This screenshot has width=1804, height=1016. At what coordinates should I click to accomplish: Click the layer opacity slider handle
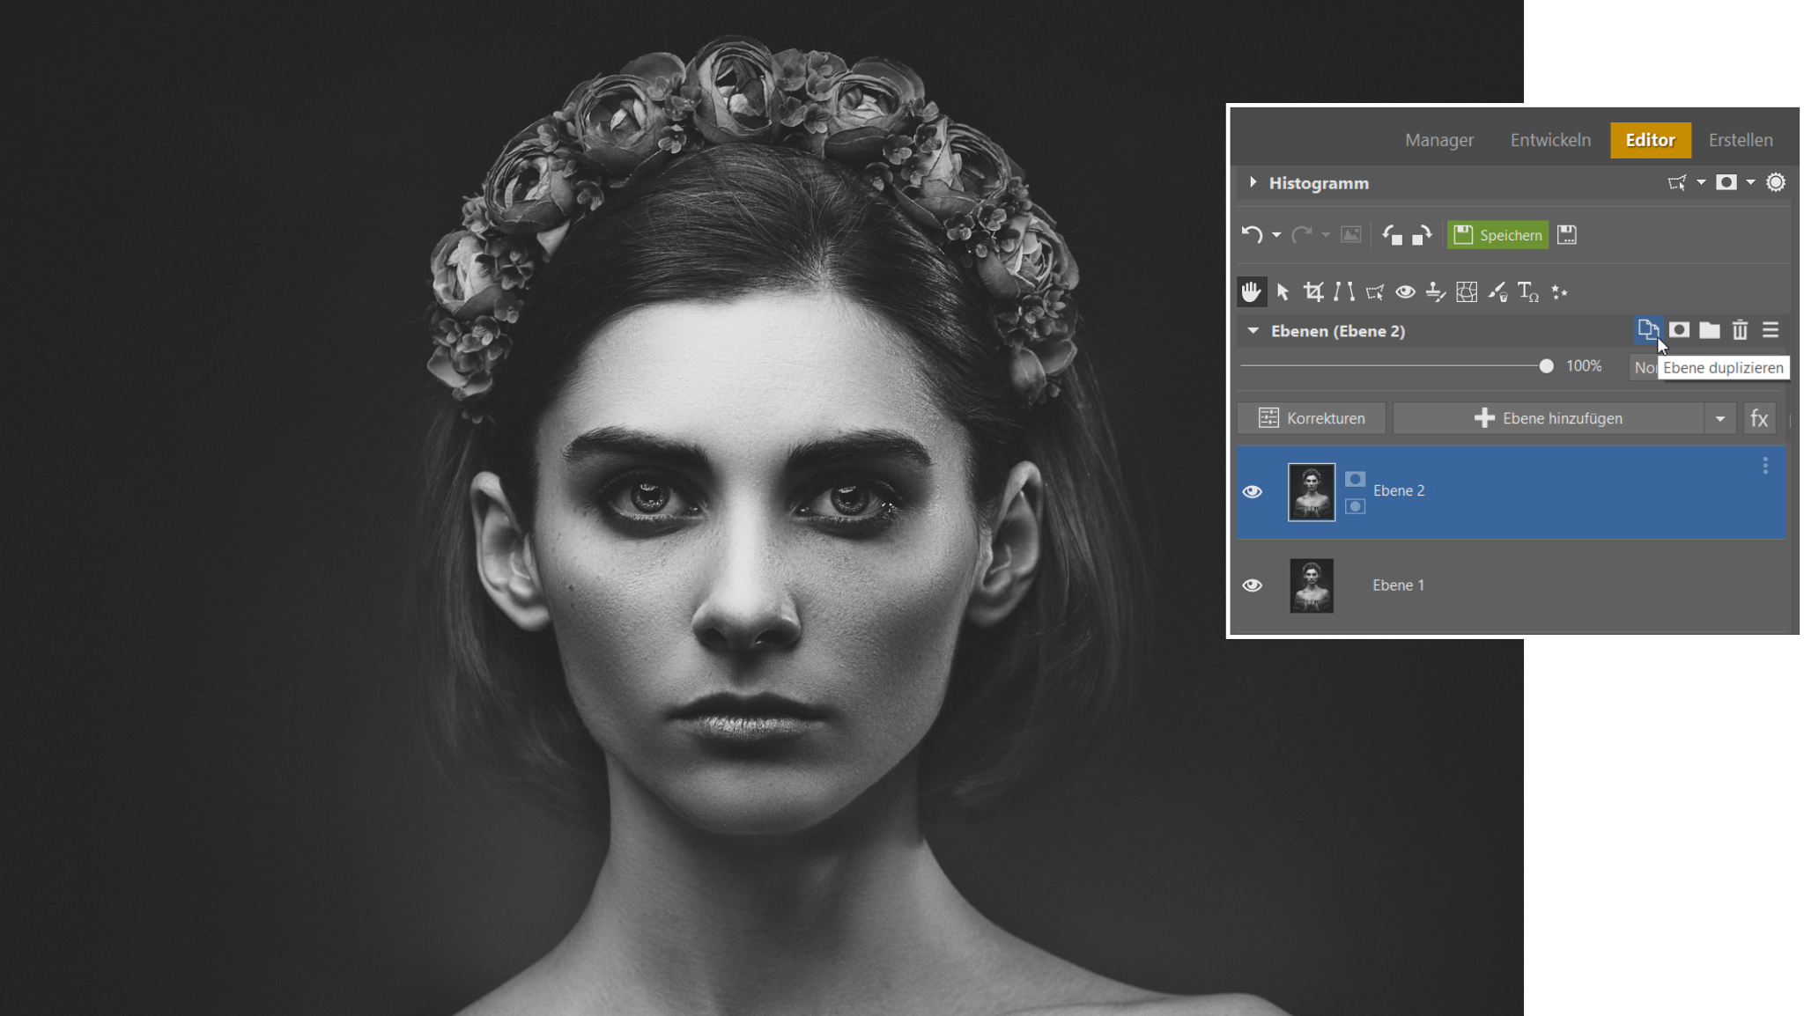click(1546, 365)
